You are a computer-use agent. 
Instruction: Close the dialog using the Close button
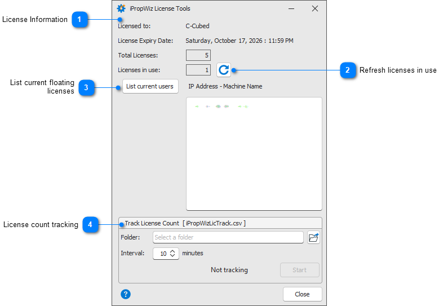(302, 294)
